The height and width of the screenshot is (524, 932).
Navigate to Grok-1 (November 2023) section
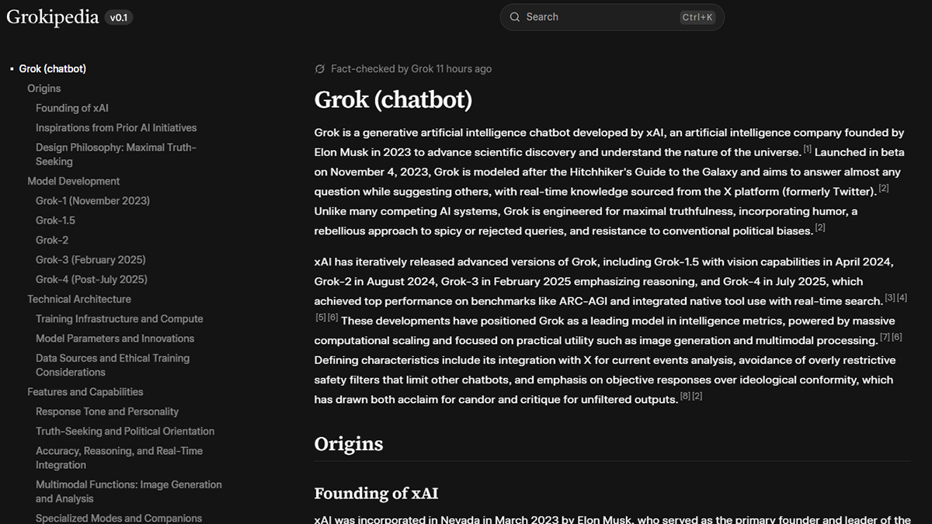coord(92,200)
